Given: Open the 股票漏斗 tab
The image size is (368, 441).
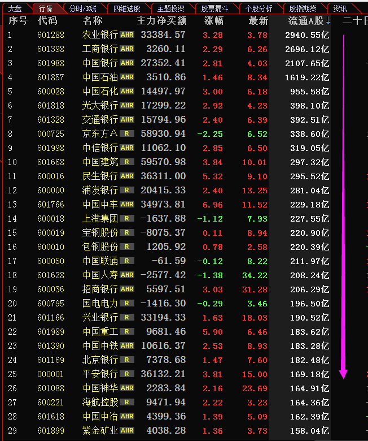Looking at the screenshot, I should (214, 8).
